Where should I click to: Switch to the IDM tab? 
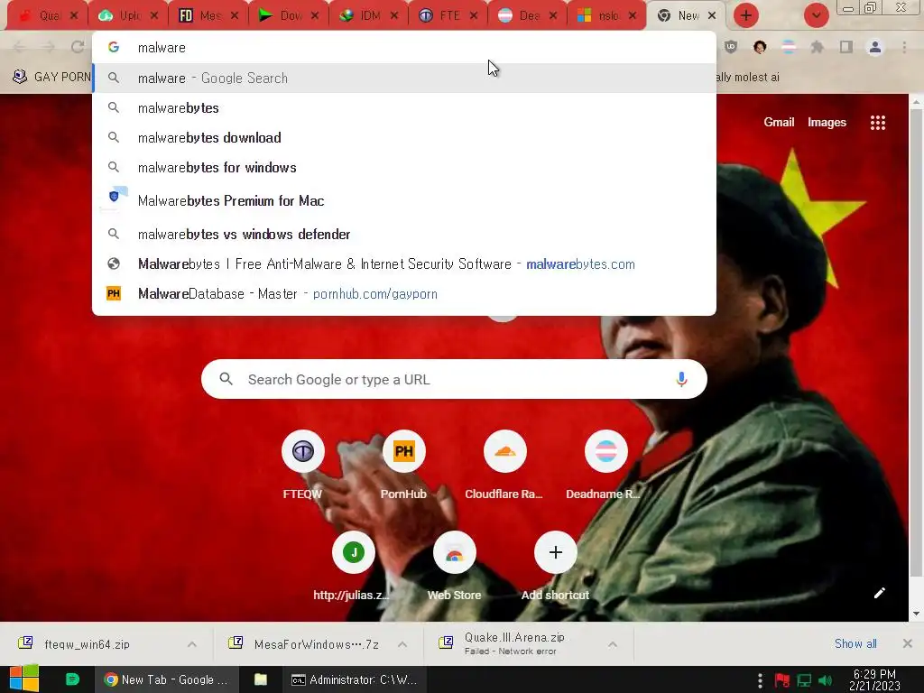[367, 16]
